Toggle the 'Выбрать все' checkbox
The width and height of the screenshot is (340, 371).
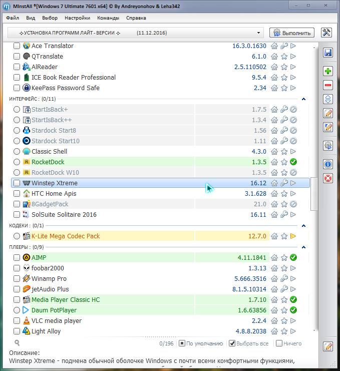point(232,343)
